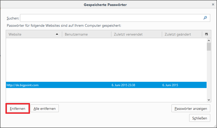Sort by the Benutzername column header
217x128 pixels.
click(86, 34)
